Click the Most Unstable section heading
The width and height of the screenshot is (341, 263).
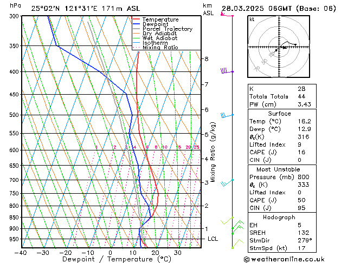(x=278, y=169)
